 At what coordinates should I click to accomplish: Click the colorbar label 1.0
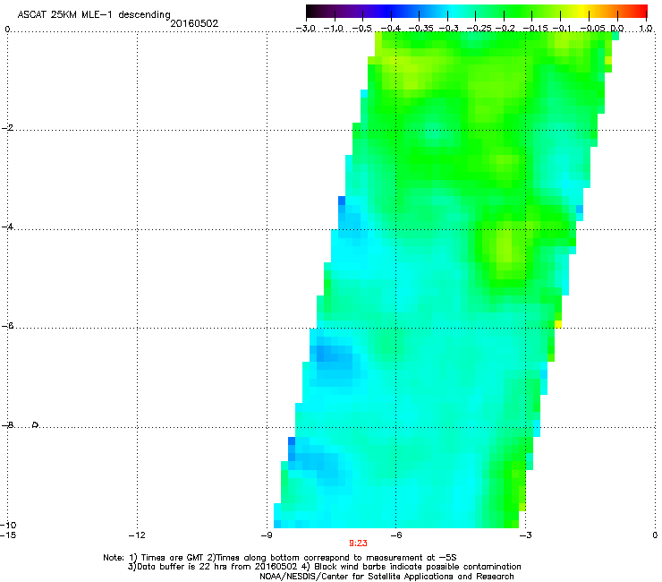[646, 29]
